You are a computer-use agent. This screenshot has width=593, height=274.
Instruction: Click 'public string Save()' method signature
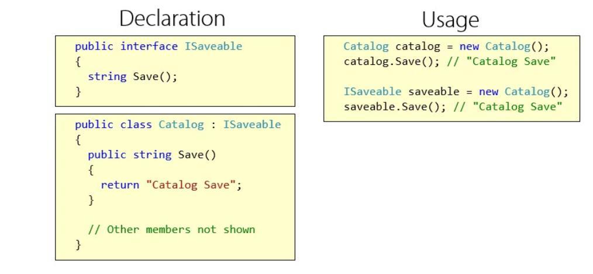(152, 155)
